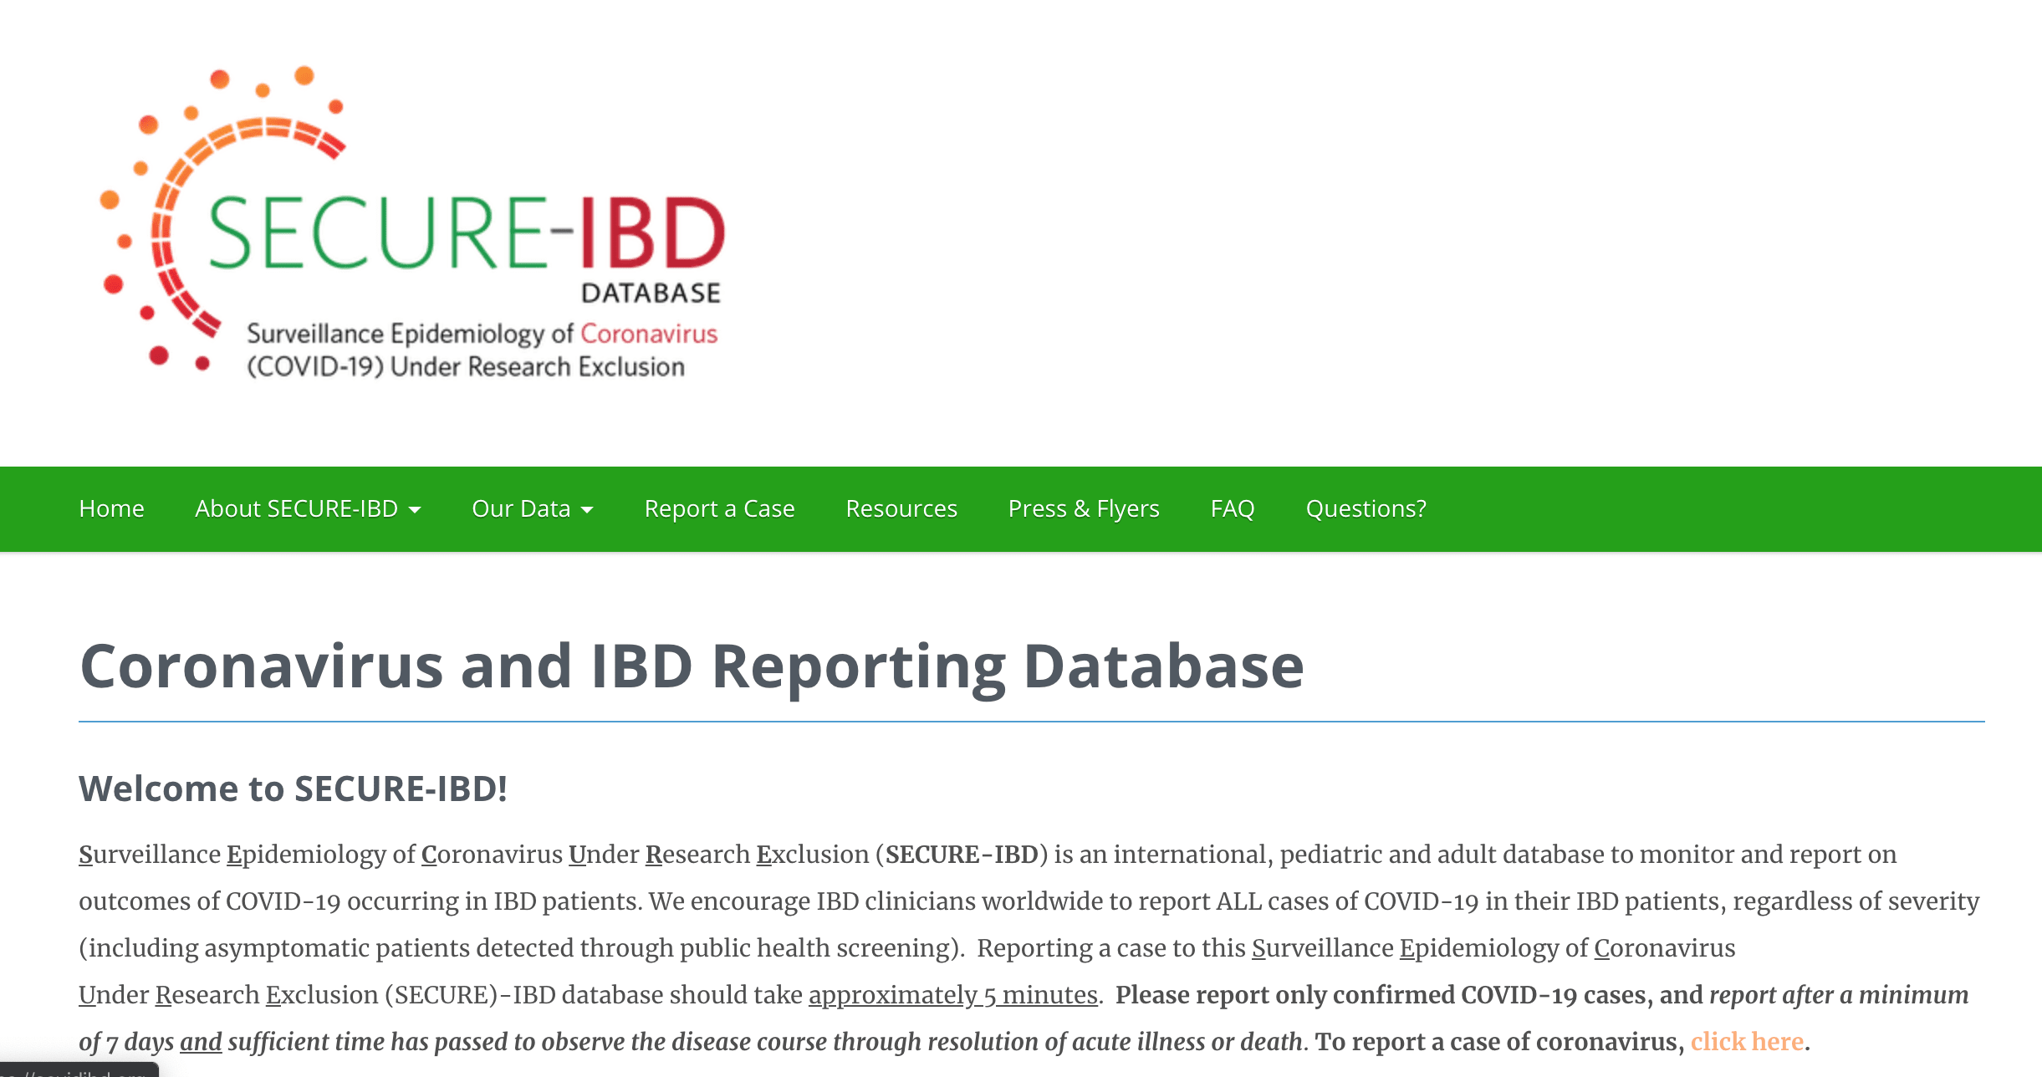Click the red "Coronavirus" word in the logo tagline

tap(649, 334)
